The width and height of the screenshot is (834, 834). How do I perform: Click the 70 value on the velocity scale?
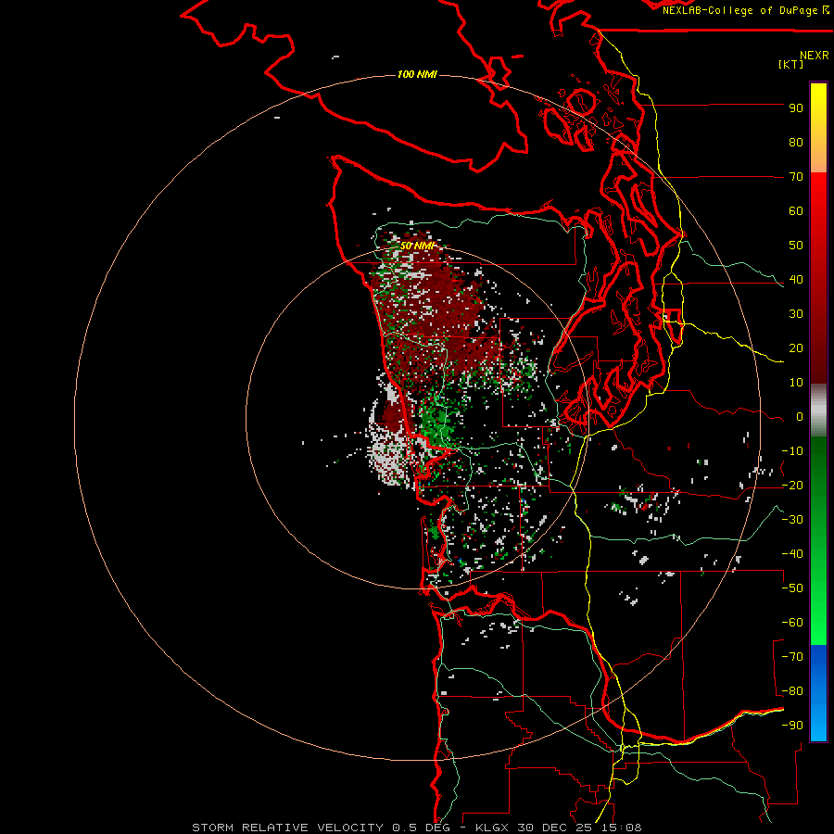[796, 177]
